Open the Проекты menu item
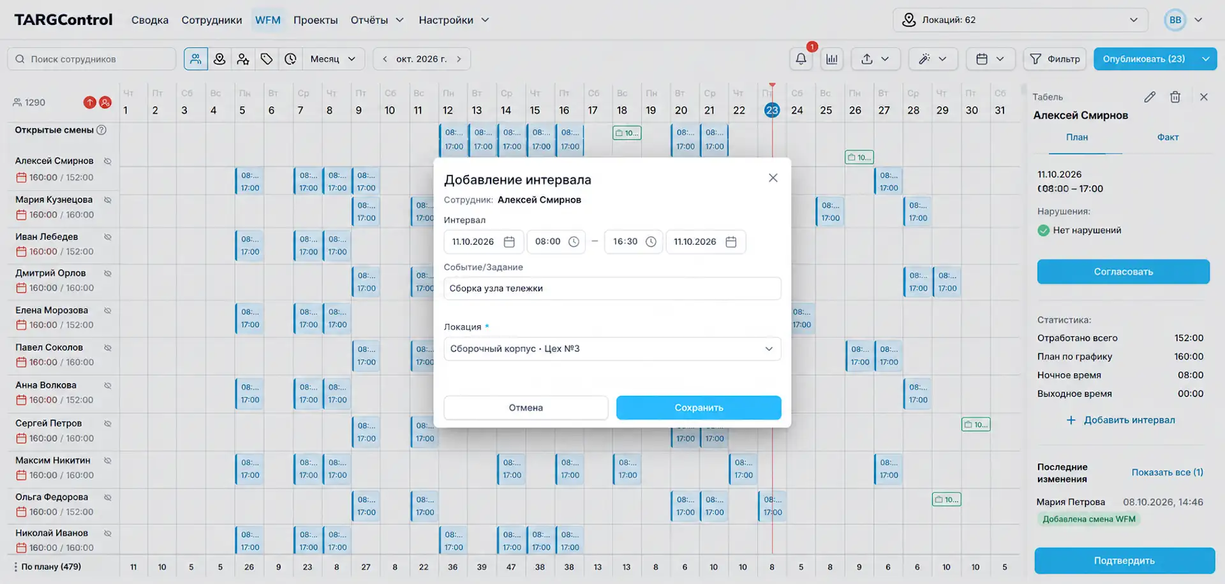This screenshot has height=584, width=1225. pos(315,20)
